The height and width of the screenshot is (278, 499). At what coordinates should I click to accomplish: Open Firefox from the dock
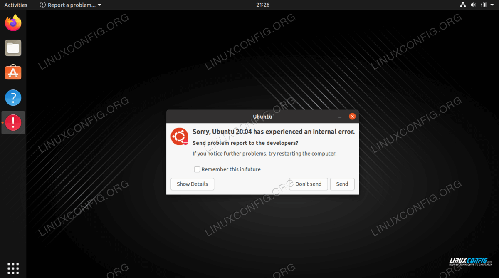point(13,23)
